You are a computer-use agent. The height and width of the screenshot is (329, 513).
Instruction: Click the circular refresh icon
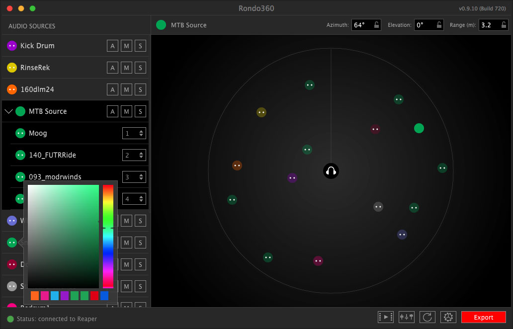[427, 317]
